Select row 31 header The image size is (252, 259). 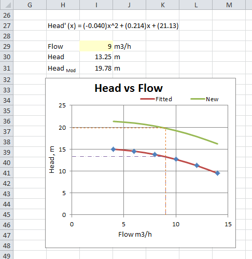[x=7, y=68]
